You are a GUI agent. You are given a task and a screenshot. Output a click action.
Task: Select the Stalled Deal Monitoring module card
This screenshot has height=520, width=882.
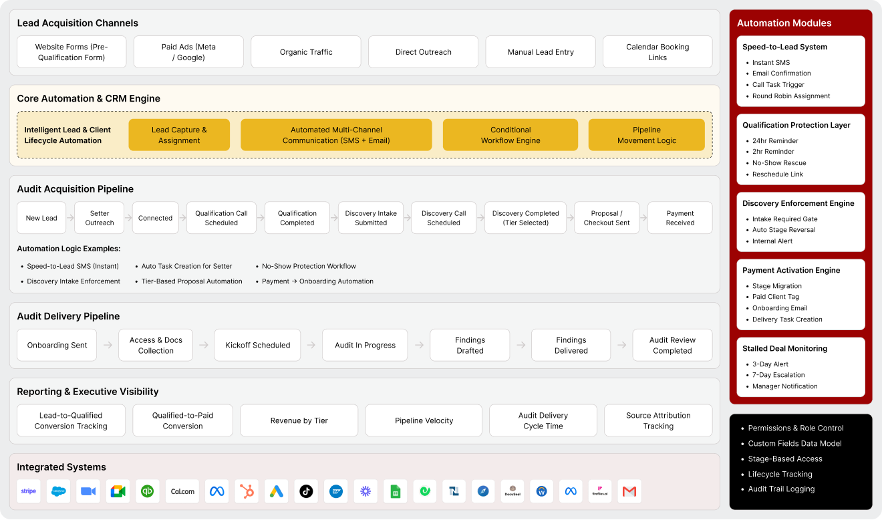(x=800, y=367)
